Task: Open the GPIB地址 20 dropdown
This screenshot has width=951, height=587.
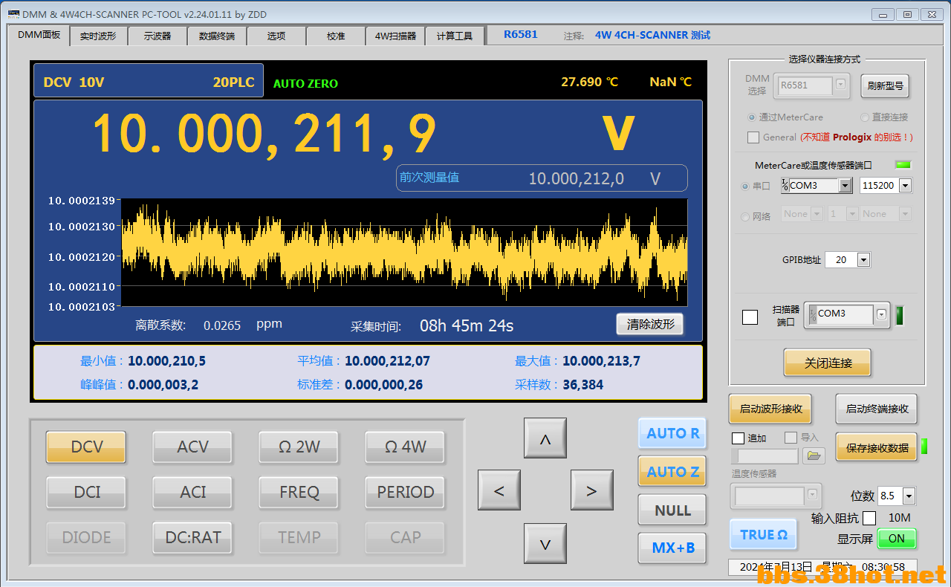Action: tap(863, 259)
